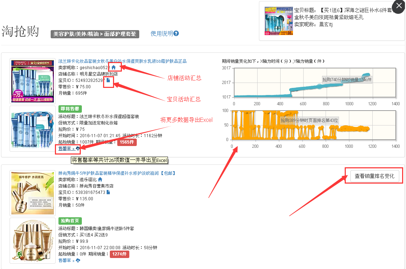Open shop home icon next to 追乐逗比
Image resolution: width=406 pixels, height=269 pixels.
click(x=100, y=179)
